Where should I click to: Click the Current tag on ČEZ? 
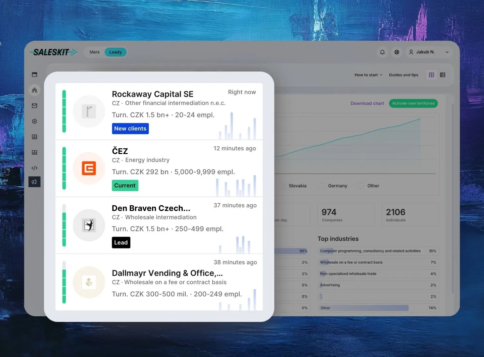[125, 185]
